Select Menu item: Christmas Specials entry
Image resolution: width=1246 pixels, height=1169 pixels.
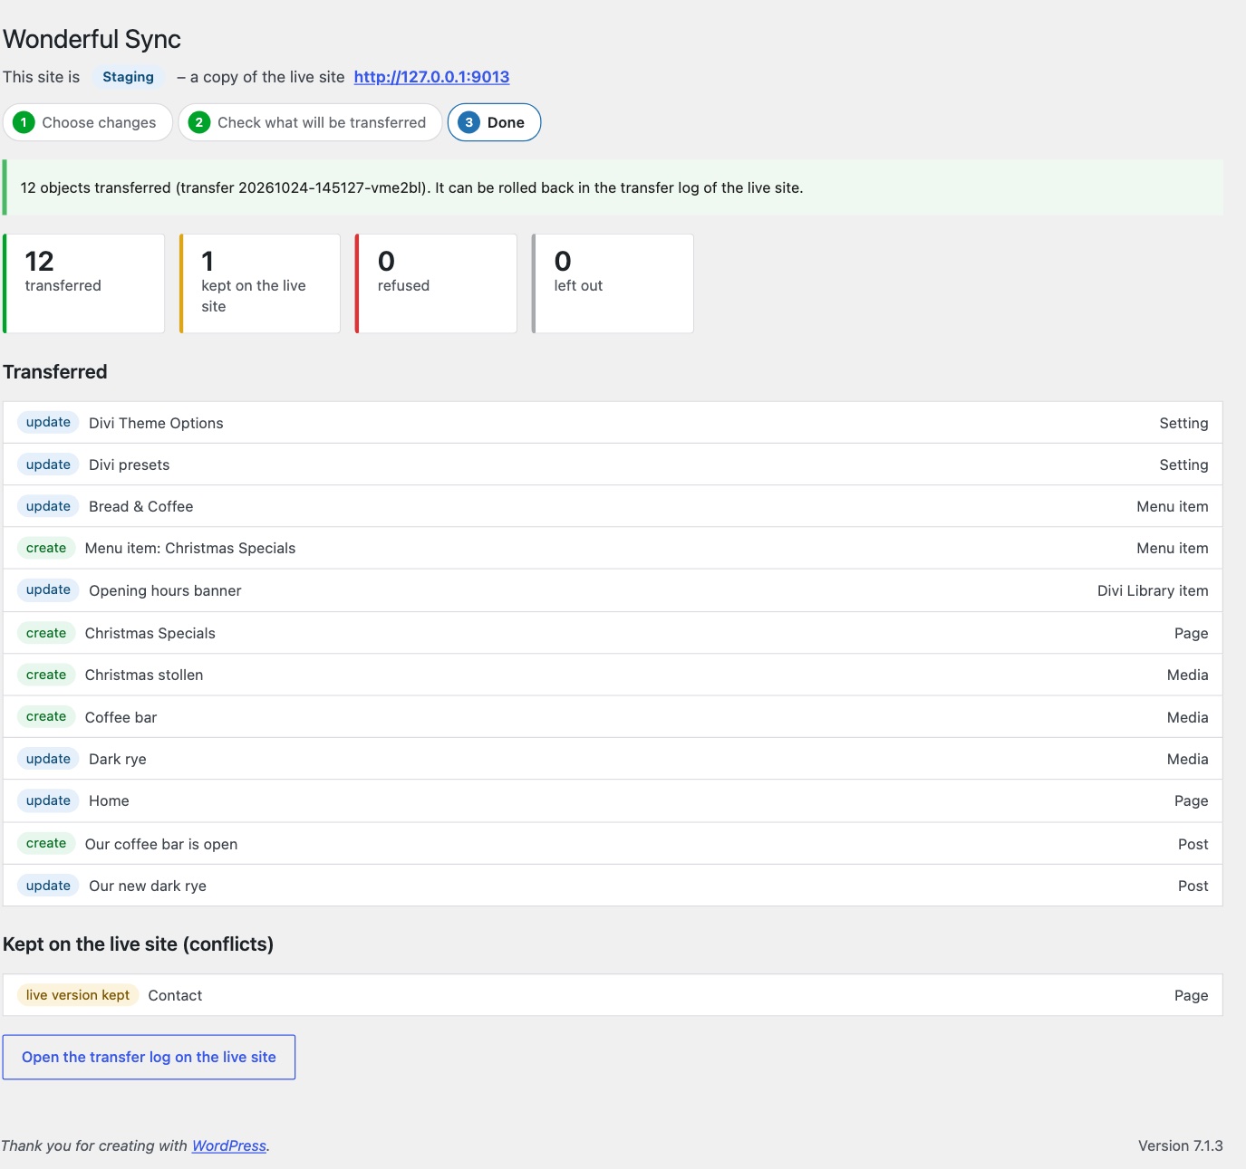190,548
